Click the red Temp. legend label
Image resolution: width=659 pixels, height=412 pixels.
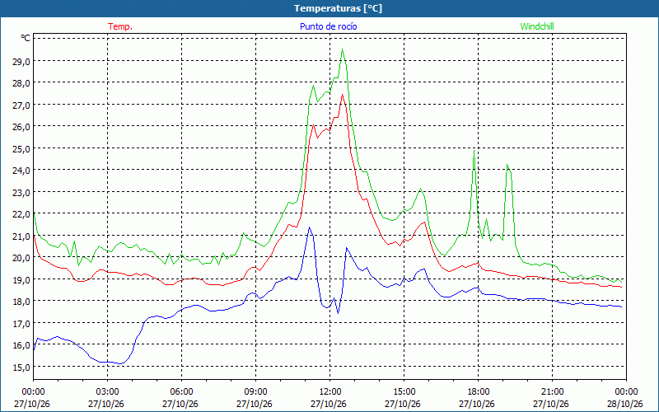coord(120,26)
